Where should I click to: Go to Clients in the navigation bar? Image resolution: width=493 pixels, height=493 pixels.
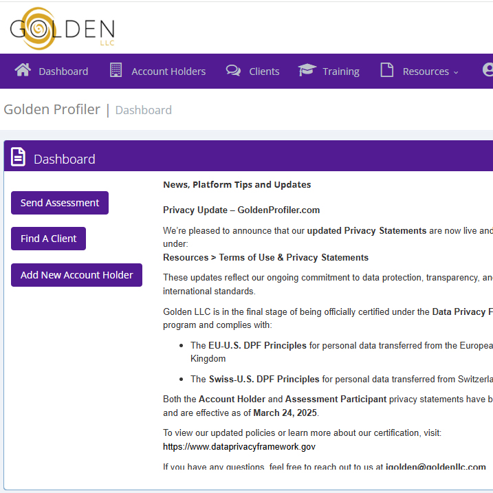click(x=264, y=72)
